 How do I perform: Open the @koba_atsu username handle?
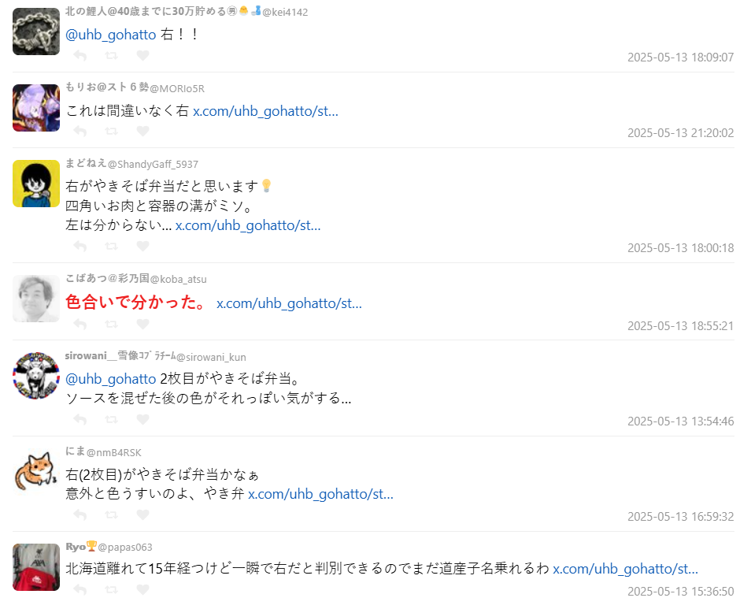point(179,279)
